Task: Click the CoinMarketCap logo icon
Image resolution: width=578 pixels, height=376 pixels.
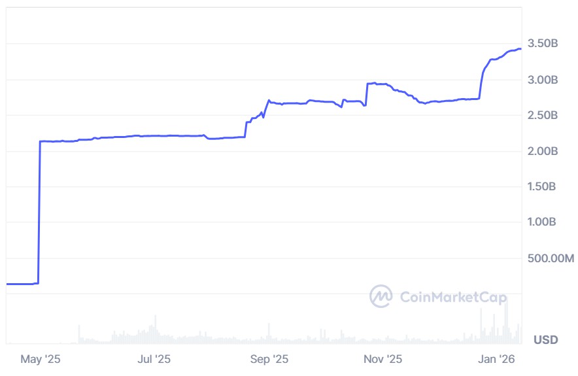Action: point(381,296)
